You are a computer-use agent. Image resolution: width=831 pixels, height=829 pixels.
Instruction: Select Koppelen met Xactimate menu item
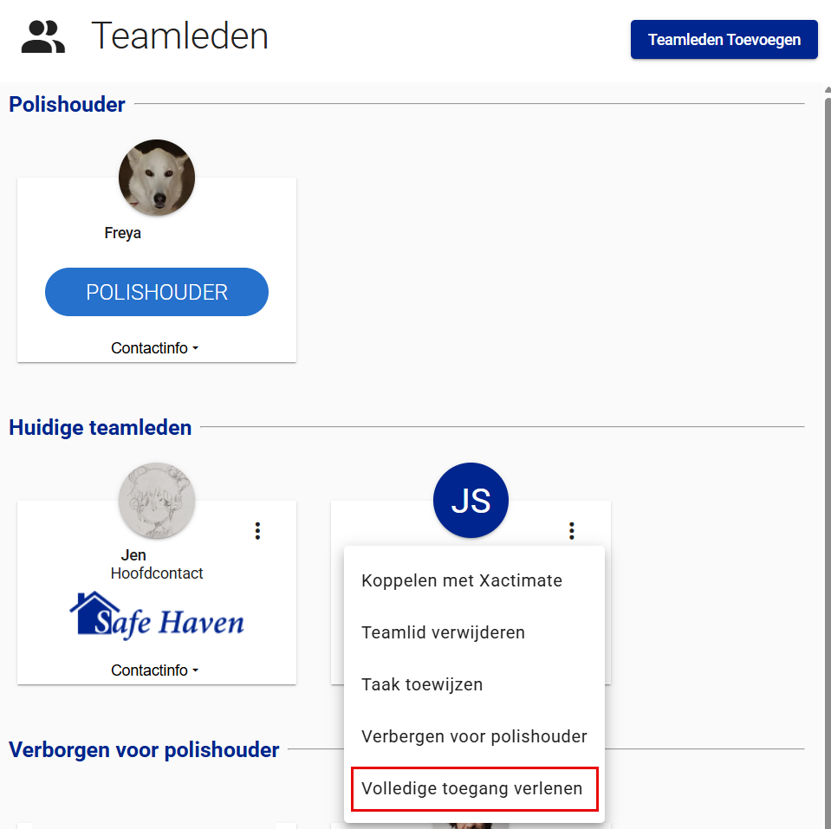(474, 580)
